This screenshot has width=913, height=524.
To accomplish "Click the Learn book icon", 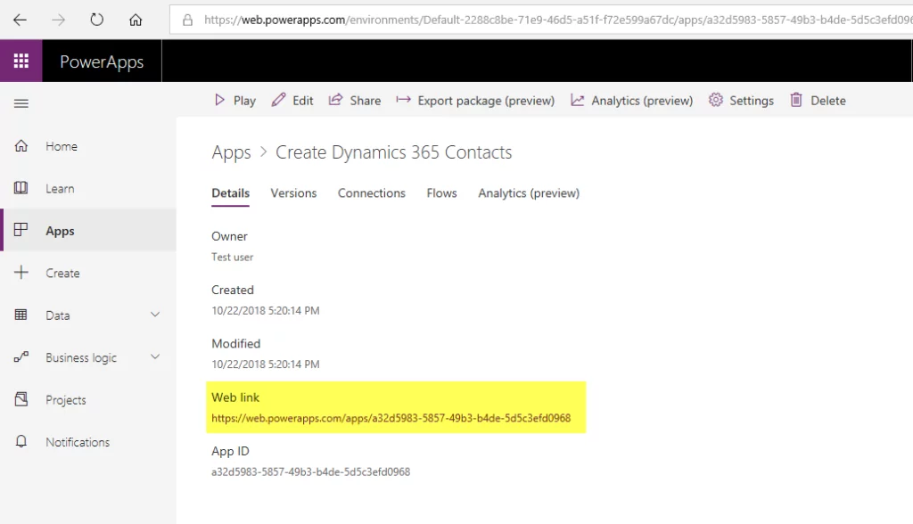I will point(21,187).
